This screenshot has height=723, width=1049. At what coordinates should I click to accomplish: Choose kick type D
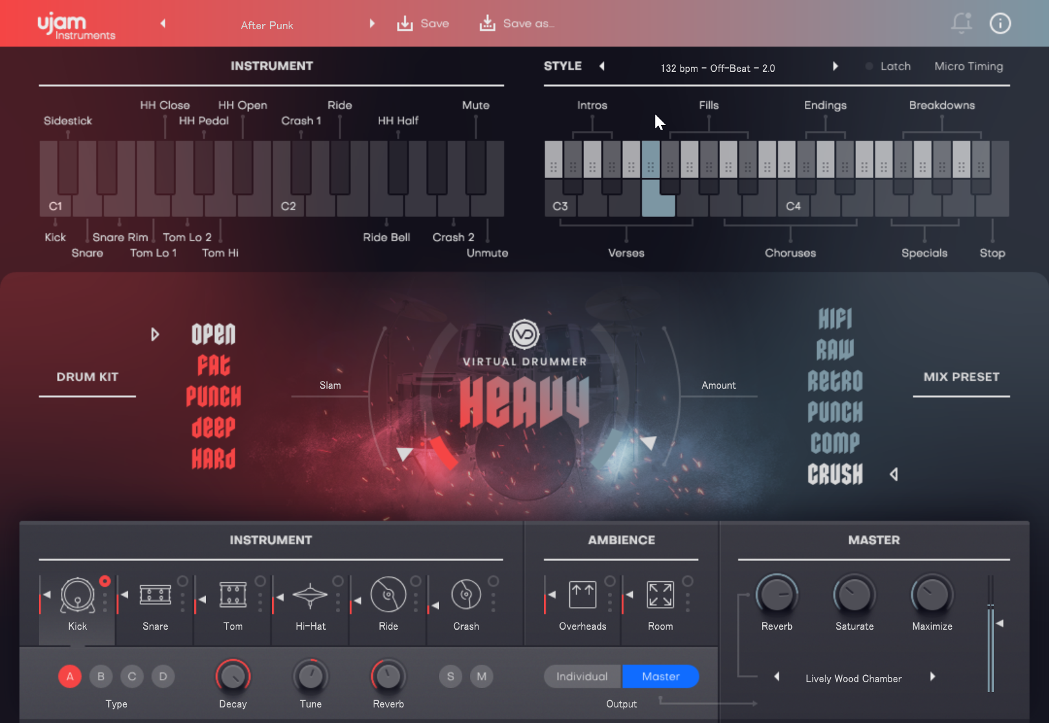pyautogui.click(x=163, y=676)
